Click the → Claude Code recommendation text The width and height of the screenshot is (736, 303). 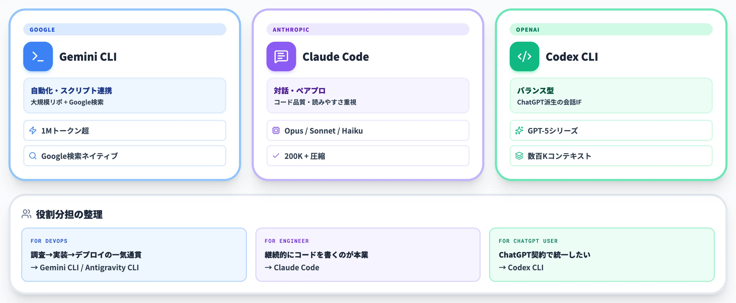pyautogui.click(x=292, y=268)
